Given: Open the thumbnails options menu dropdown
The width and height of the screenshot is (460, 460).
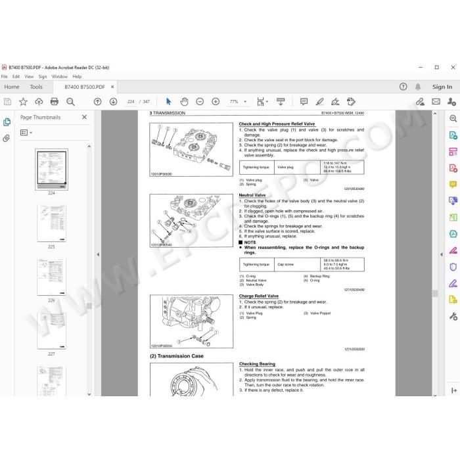Looking at the screenshot, I should (x=26, y=133).
